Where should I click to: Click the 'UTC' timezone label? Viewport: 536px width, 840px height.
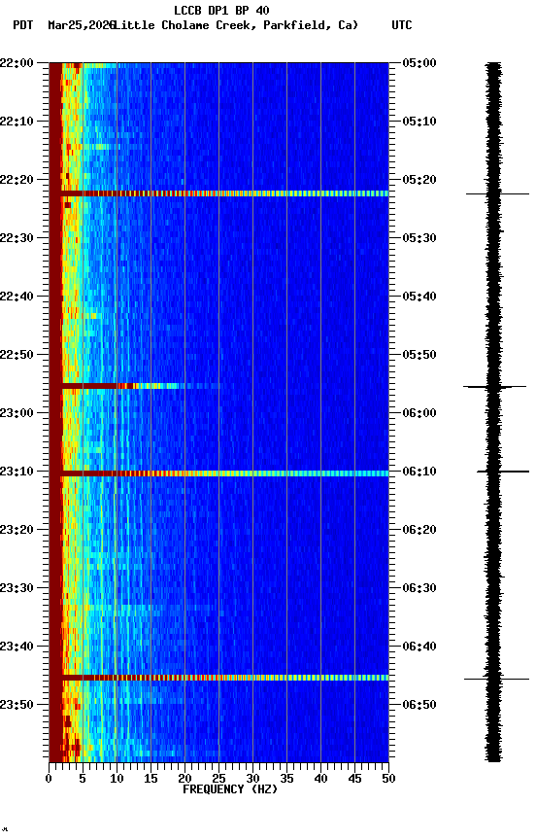pyautogui.click(x=402, y=25)
